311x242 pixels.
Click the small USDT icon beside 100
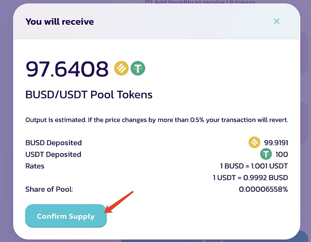point(266,154)
